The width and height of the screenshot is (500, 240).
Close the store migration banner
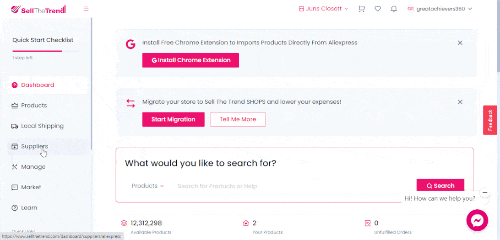pos(460,102)
